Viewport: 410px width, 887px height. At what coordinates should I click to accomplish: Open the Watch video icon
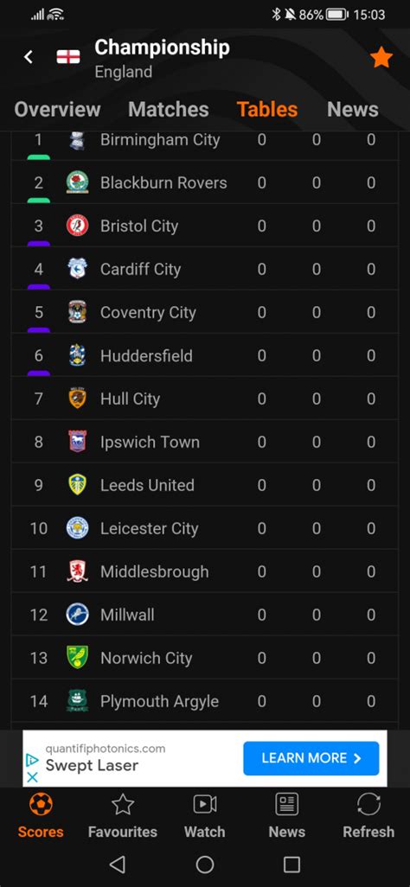205,804
